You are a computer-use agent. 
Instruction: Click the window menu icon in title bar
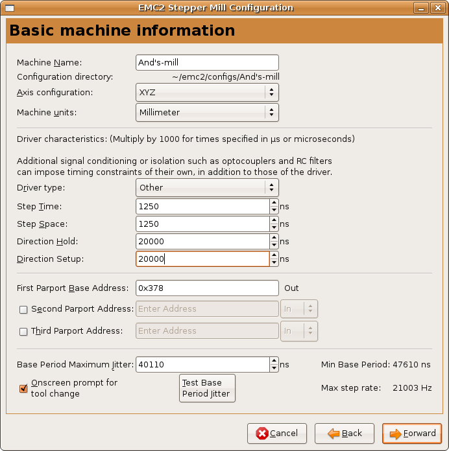click(x=10, y=8)
